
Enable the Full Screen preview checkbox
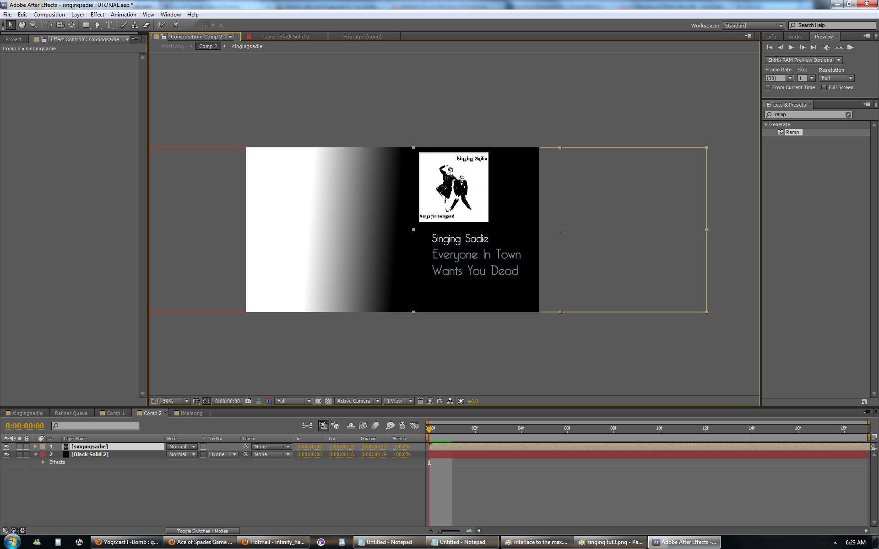click(824, 87)
